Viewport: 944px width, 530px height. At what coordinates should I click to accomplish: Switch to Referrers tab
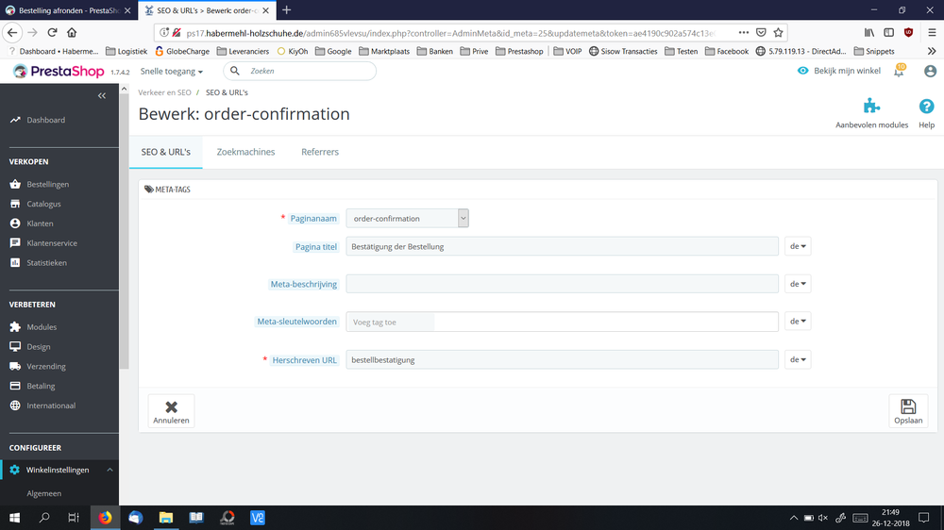[320, 152]
